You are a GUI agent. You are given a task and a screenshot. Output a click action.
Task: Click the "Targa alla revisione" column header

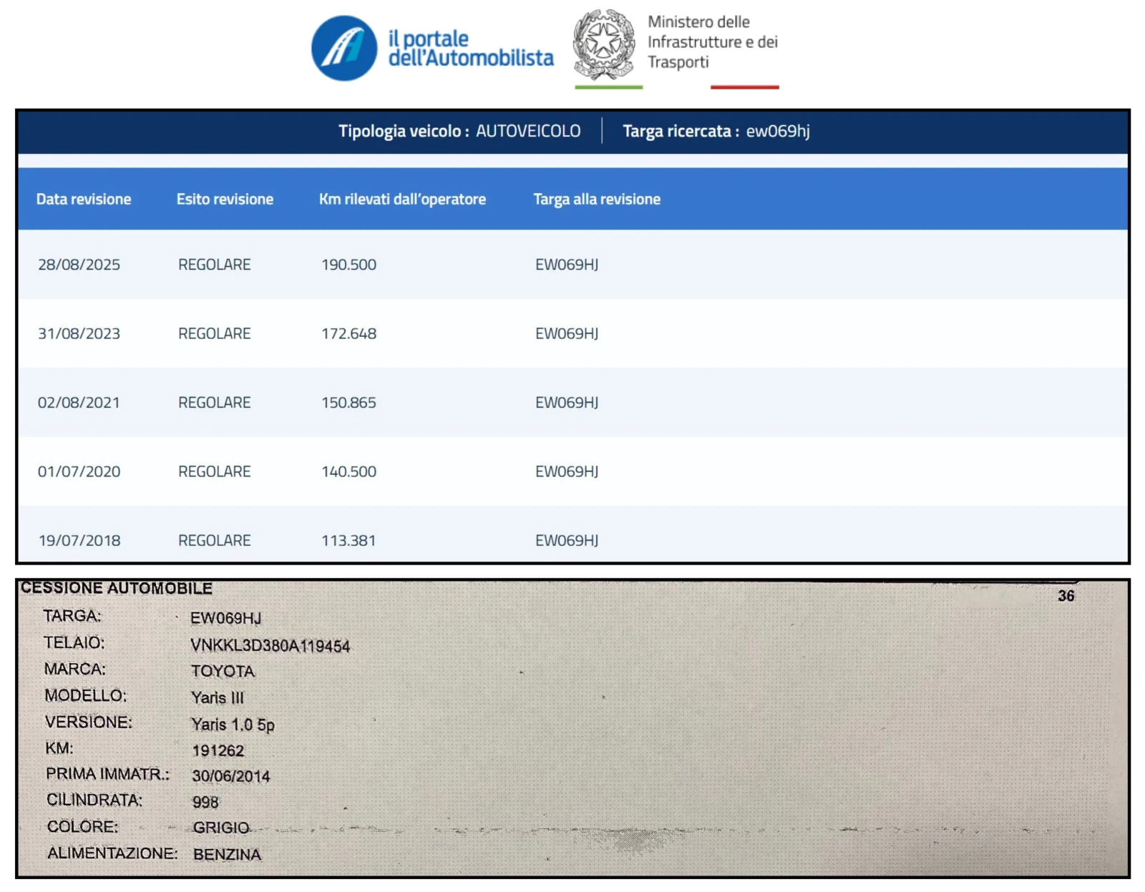click(597, 200)
